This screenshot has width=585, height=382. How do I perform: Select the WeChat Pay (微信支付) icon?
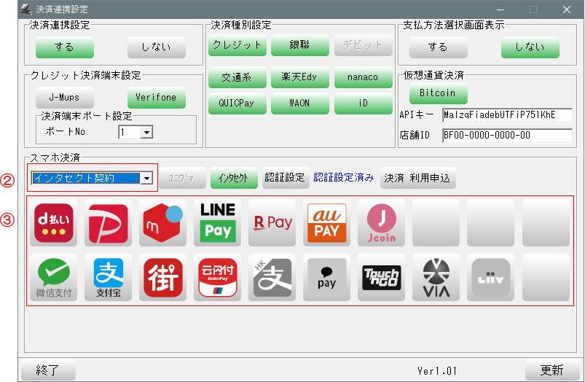pyautogui.click(x=55, y=278)
